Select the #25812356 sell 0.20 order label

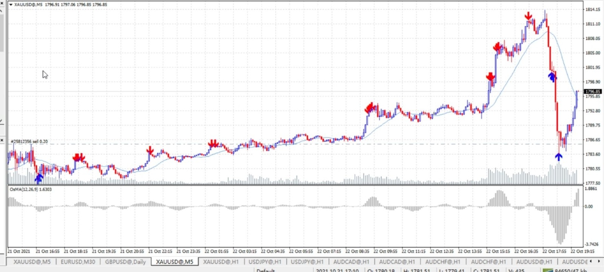click(29, 141)
